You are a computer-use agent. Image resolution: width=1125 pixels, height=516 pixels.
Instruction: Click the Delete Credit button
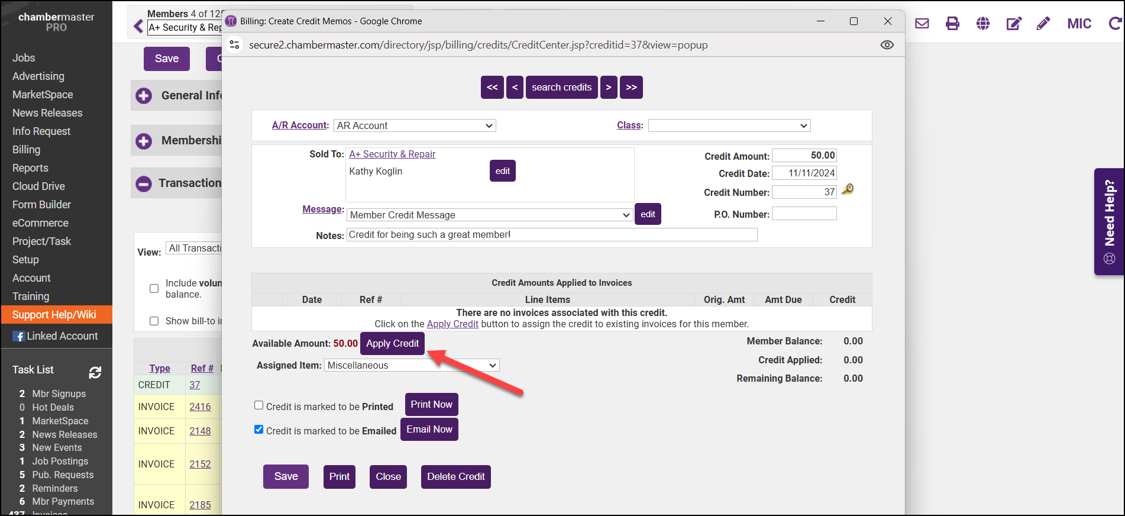click(x=455, y=477)
